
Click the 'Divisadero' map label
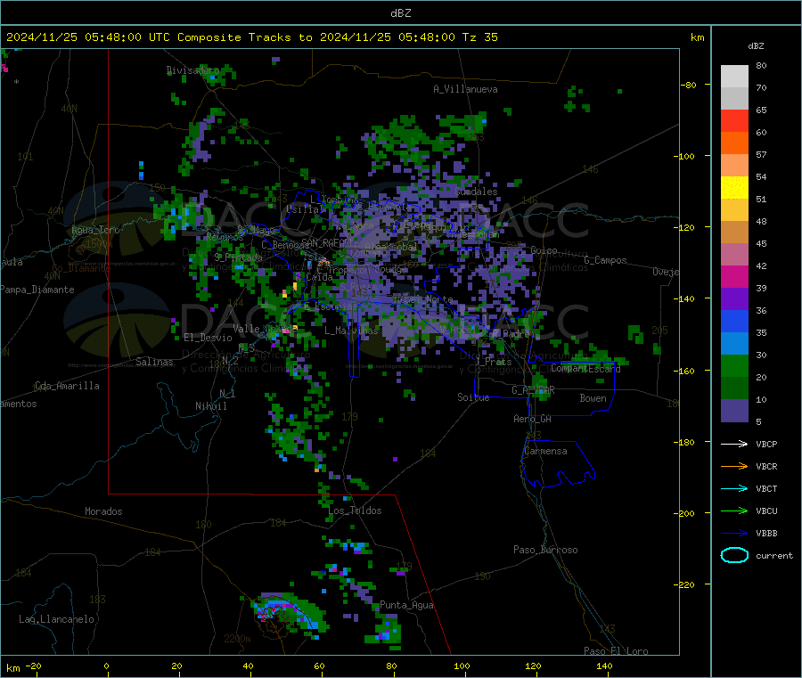pyautogui.click(x=192, y=70)
